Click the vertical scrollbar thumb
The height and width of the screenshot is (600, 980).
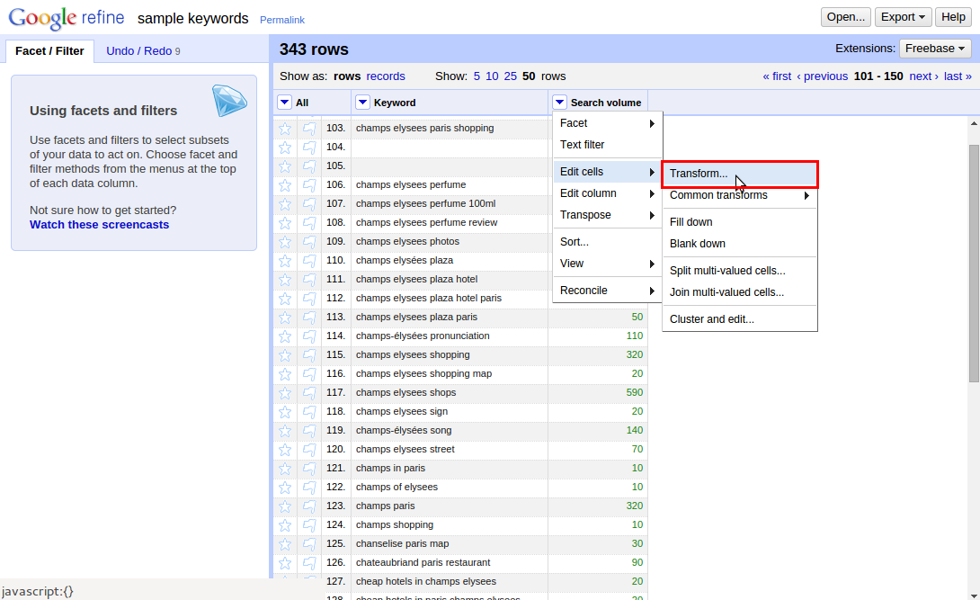tap(974, 263)
